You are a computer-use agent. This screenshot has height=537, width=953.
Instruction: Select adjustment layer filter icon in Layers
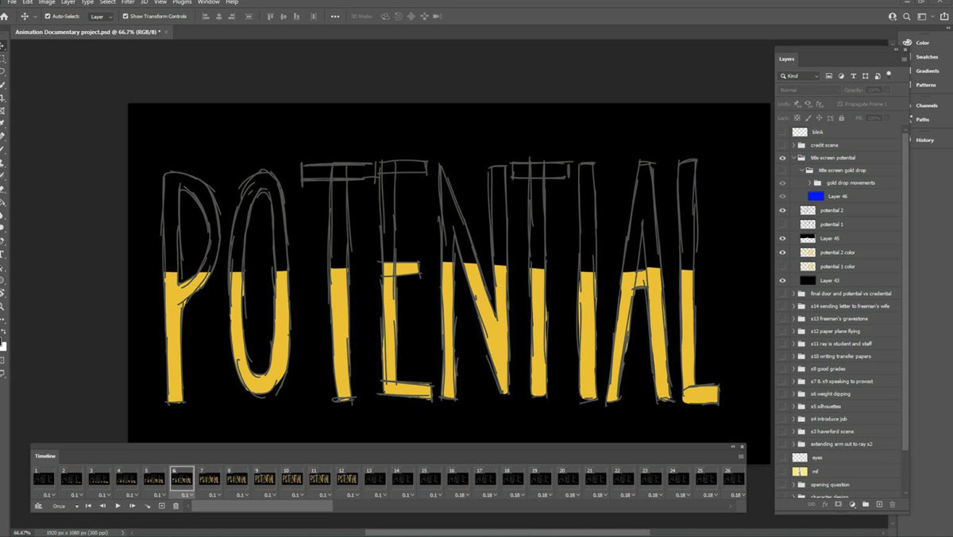click(841, 76)
